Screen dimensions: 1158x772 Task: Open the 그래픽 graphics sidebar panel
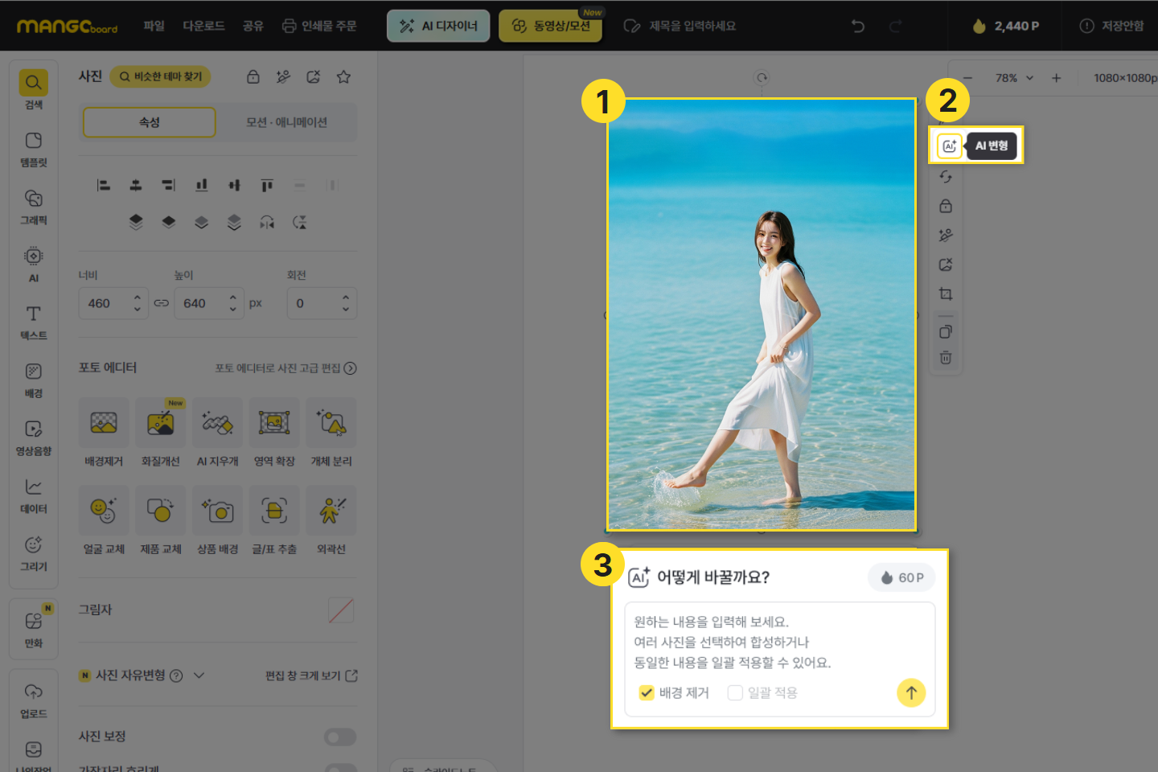(x=33, y=207)
